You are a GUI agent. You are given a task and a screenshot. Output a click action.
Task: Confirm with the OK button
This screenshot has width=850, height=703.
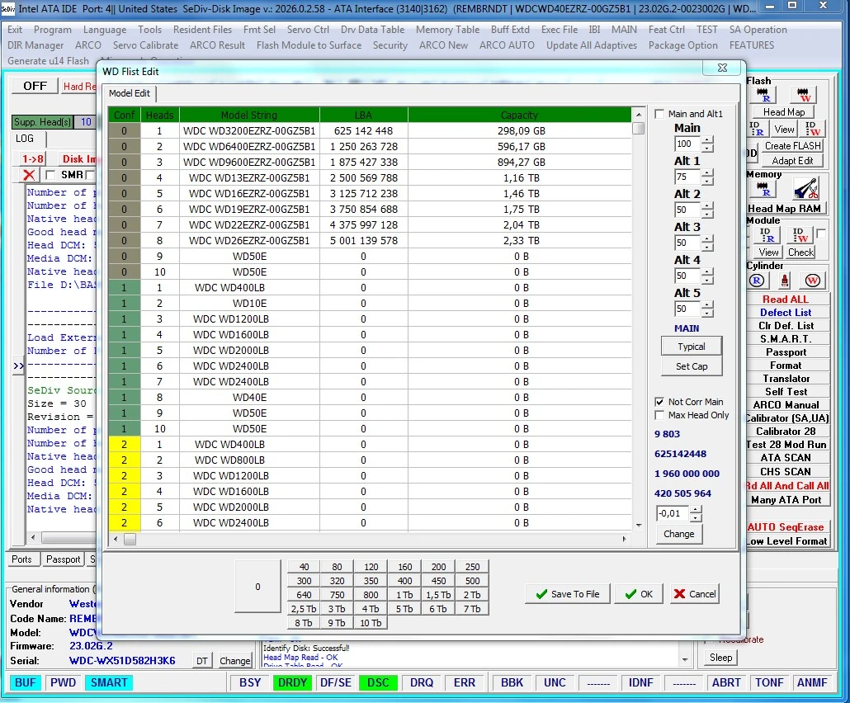[639, 594]
